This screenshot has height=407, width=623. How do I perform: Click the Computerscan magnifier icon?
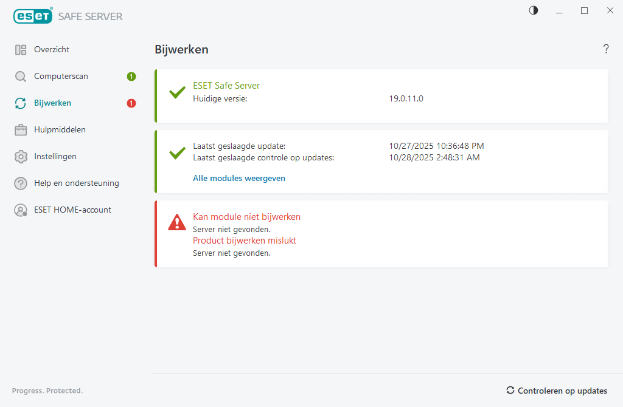(21, 77)
